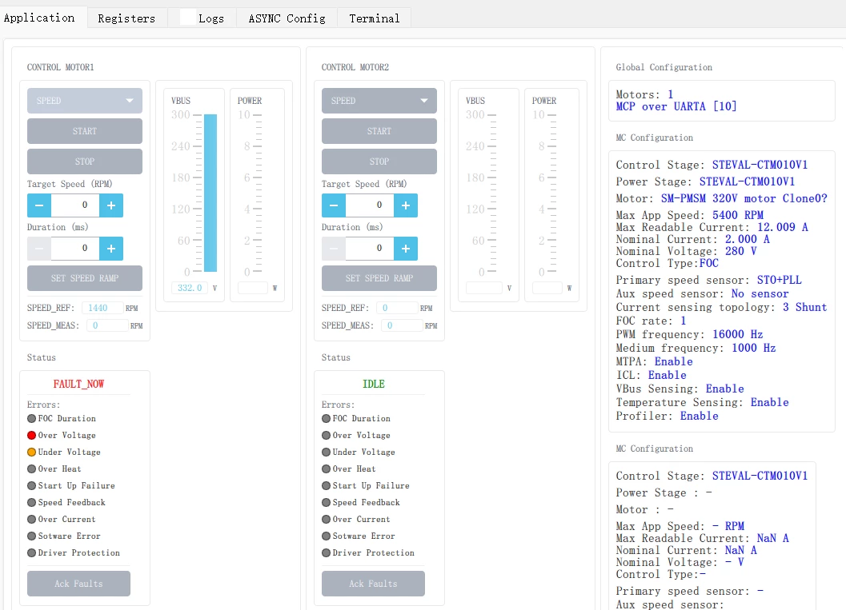The image size is (846, 610).
Task: Increase Motor2 target speed with plus
Action: (406, 205)
